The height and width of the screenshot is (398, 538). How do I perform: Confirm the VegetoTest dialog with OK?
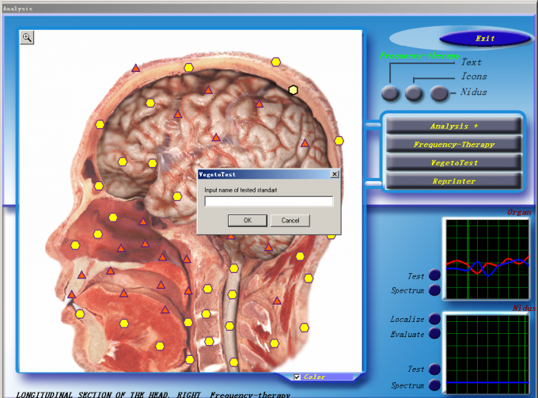tap(248, 221)
